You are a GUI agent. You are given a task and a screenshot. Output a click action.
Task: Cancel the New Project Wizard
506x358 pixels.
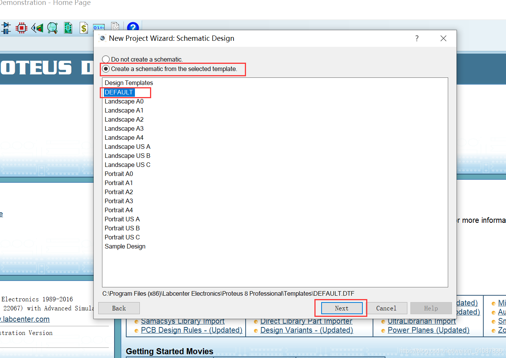[x=386, y=308]
